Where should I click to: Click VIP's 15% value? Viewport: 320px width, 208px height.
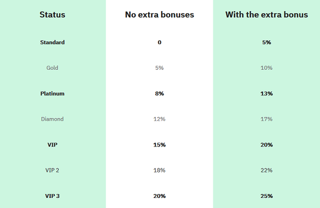(159, 145)
